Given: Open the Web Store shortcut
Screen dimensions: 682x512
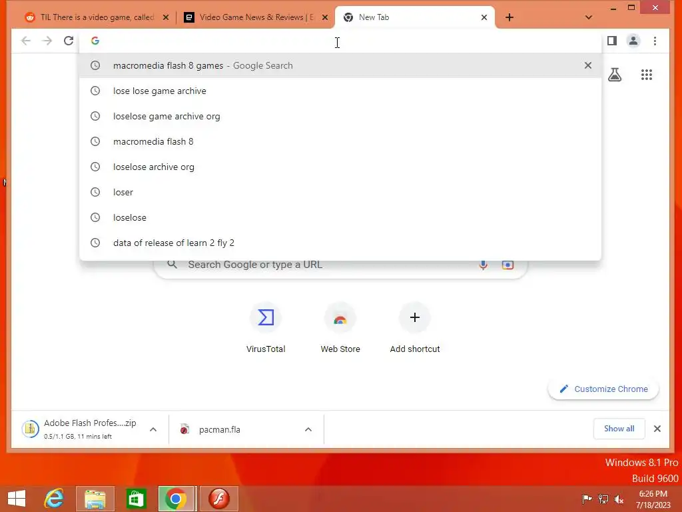Looking at the screenshot, I should (x=340, y=327).
